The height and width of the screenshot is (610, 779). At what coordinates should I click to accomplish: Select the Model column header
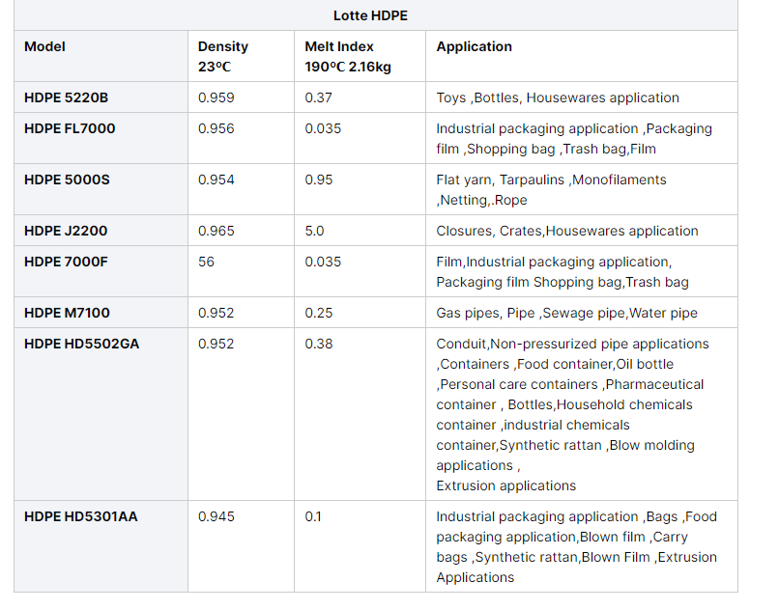[x=45, y=46]
